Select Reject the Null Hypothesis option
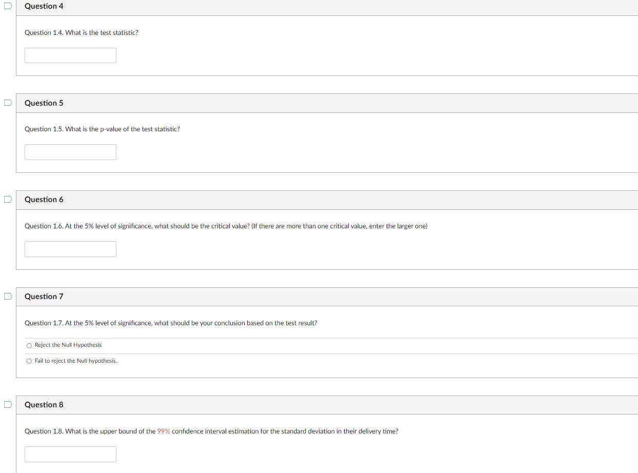Viewport: 638px width, 473px height. 29,345
